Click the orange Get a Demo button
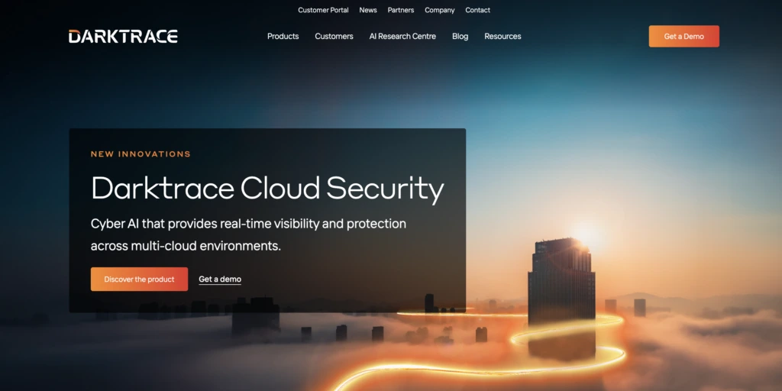Viewport: 782px width, 391px height. [683, 37]
